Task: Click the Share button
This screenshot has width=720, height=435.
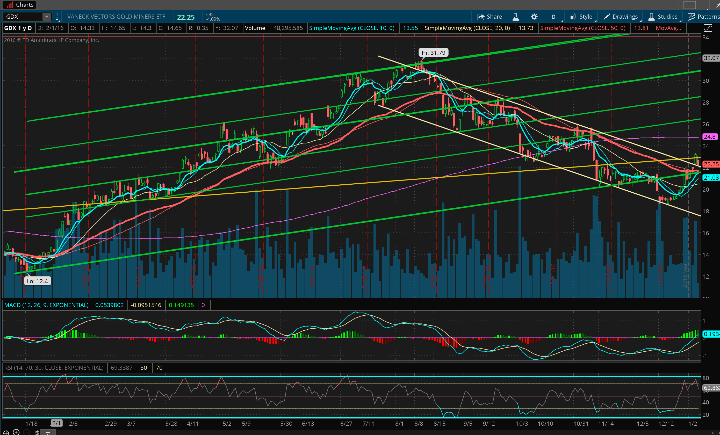Action: point(489,17)
